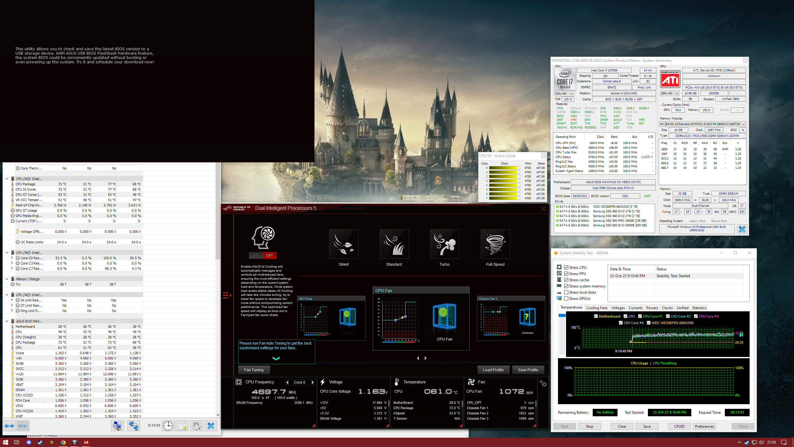Open the fan monitor settings gears icon

pyautogui.click(x=543, y=383)
